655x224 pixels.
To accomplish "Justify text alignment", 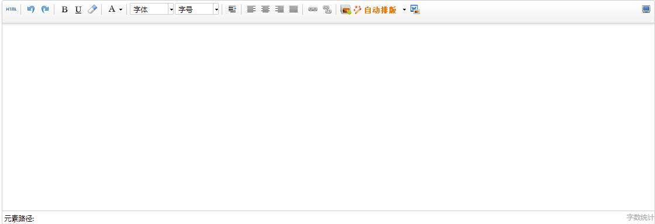I will [294, 9].
